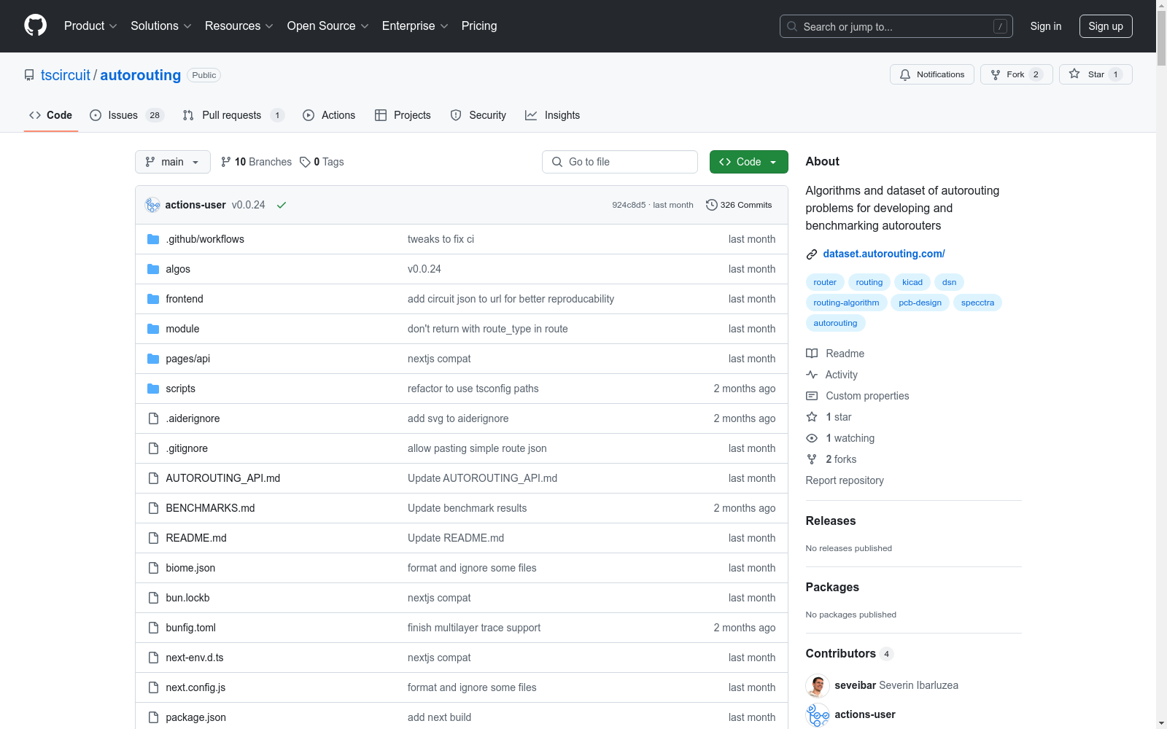Expand the Product menu
Viewport: 1167px width, 729px height.
pyautogui.click(x=90, y=26)
